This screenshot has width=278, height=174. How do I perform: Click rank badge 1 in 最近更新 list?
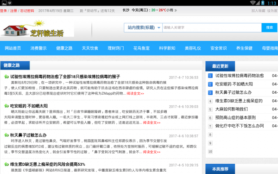coord(210,76)
